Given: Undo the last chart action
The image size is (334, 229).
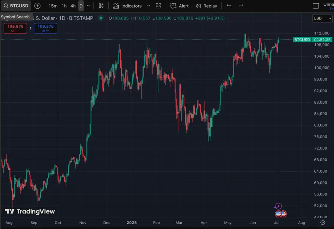Looking at the screenshot, I should click(229, 6).
